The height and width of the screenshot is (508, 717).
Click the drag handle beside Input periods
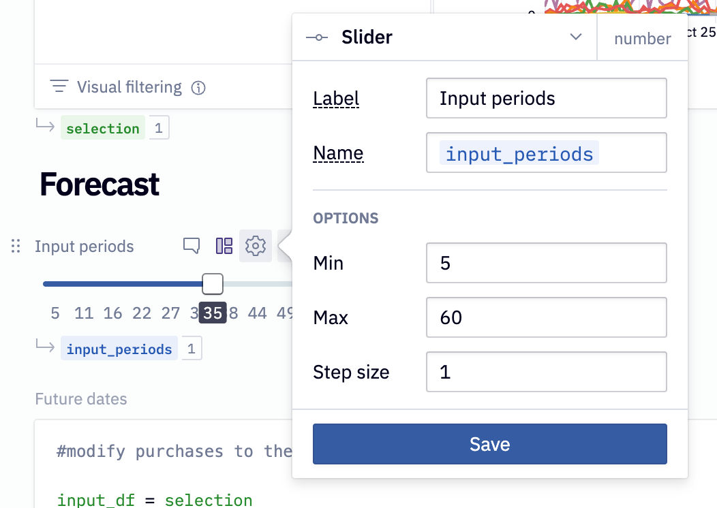15,247
